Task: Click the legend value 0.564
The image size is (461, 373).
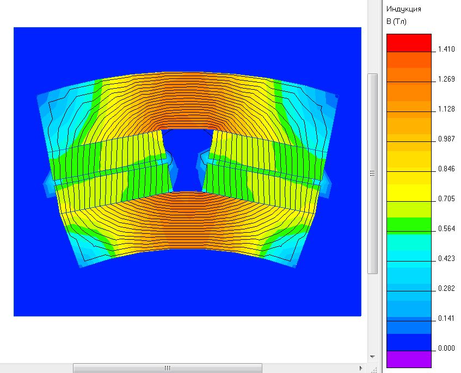Action: coord(446,228)
